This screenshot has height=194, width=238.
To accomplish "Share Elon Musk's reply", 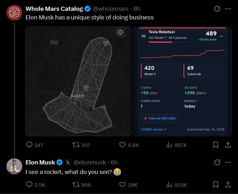I will (228, 185).
